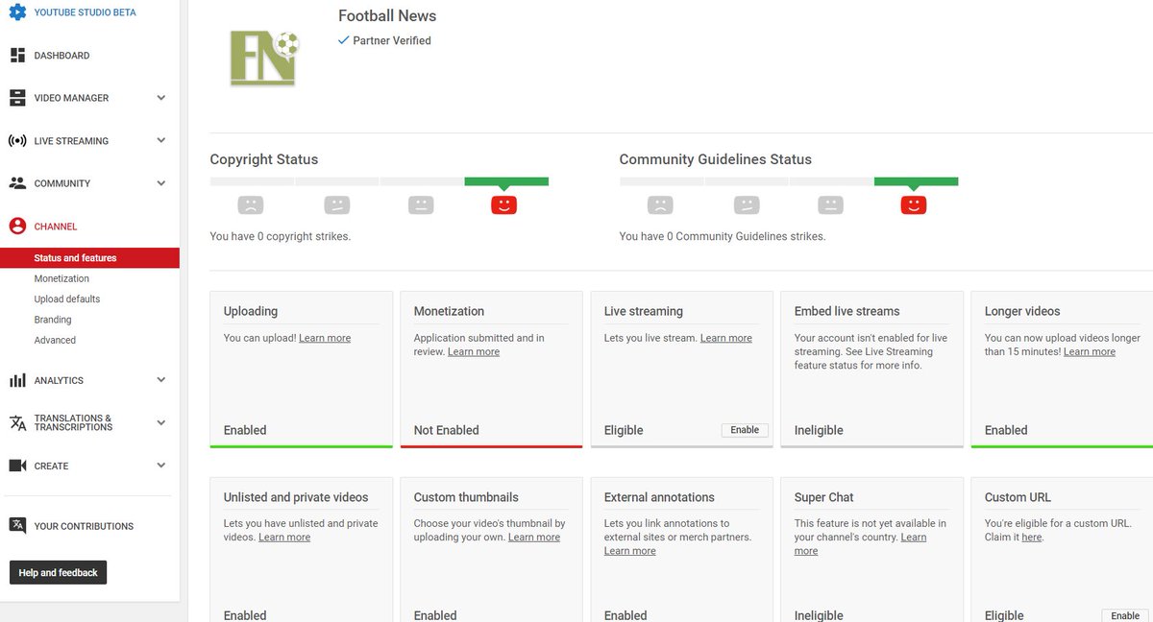Screen dimensions: 1153x622
Task: Click the 'here' link to claim custom URL
Action: (1031, 538)
